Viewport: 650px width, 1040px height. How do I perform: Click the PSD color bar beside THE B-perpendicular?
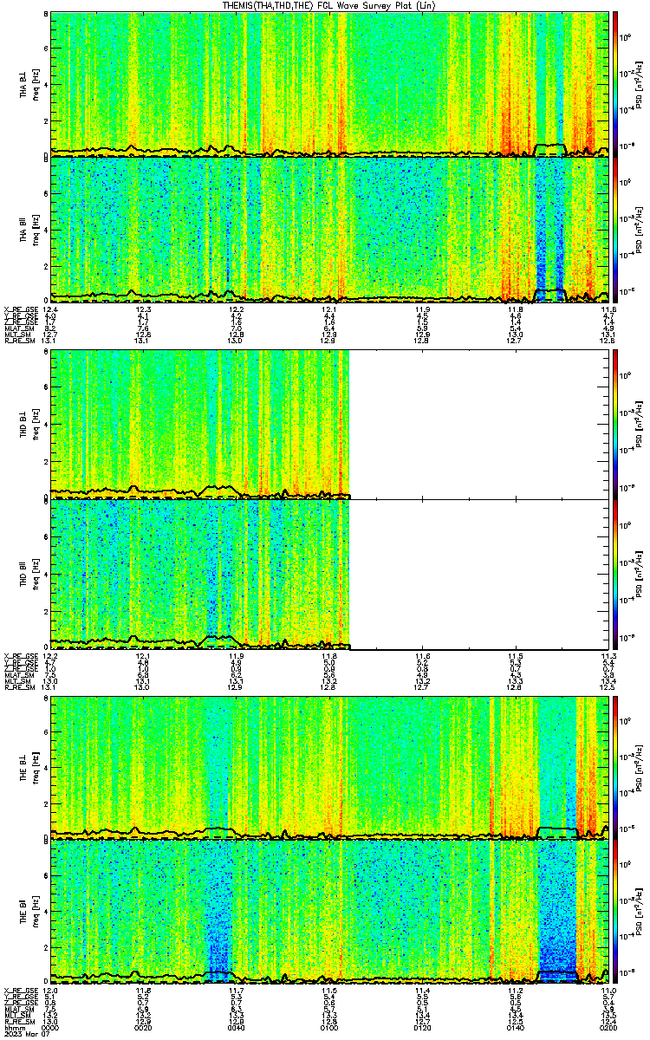pyautogui.click(x=616, y=767)
